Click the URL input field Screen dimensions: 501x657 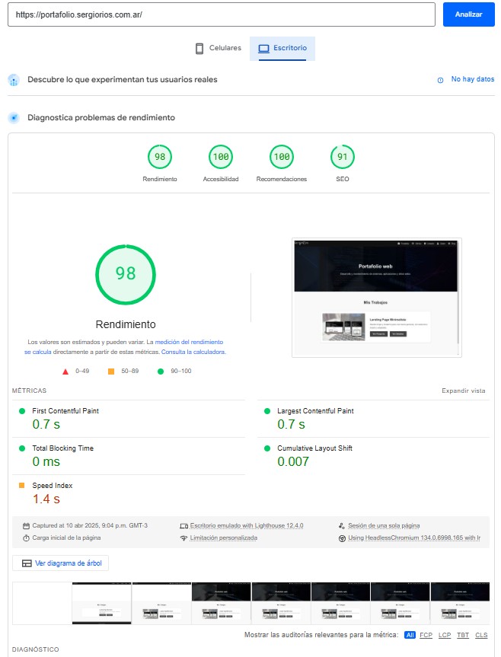221,14
